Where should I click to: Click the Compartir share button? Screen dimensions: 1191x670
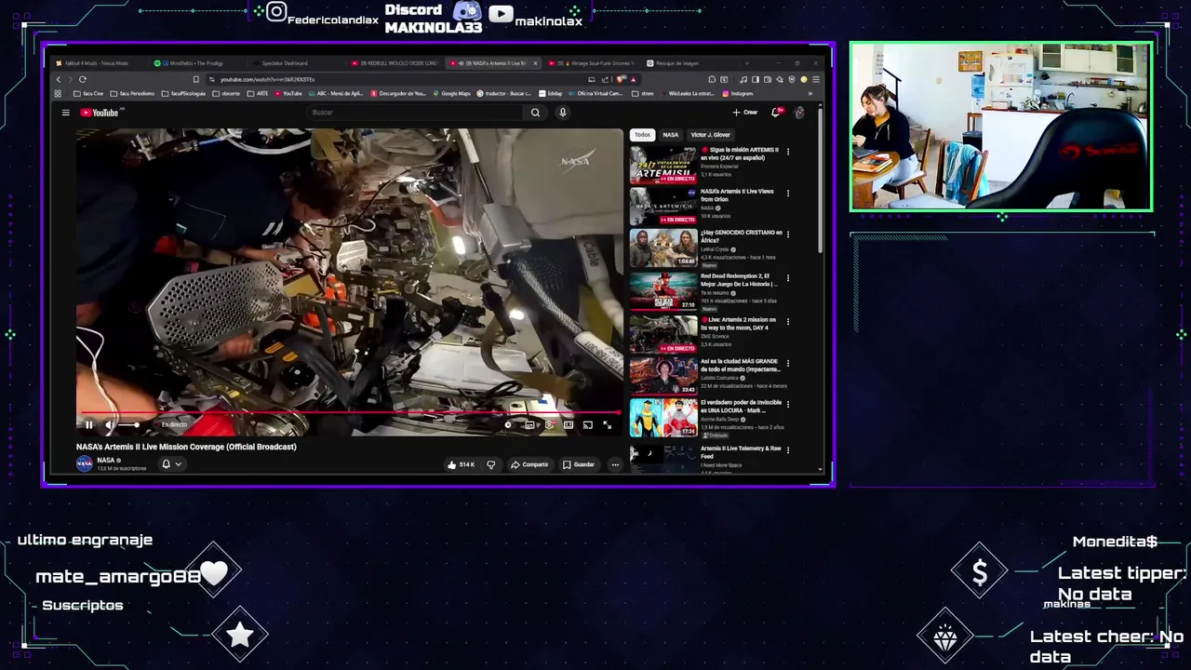pyautogui.click(x=530, y=464)
